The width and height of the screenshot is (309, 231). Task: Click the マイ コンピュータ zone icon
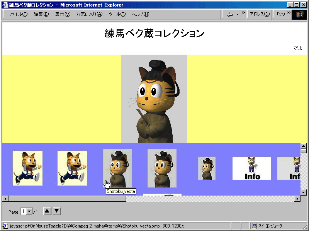tap(255, 226)
